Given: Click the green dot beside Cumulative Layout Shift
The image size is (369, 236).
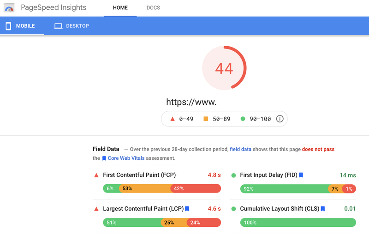Looking at the screenshot, I should pos(233,209).
